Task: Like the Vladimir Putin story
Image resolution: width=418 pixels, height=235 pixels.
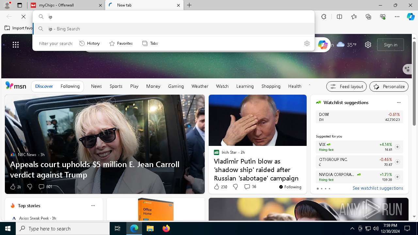Action: coord(220,187)
